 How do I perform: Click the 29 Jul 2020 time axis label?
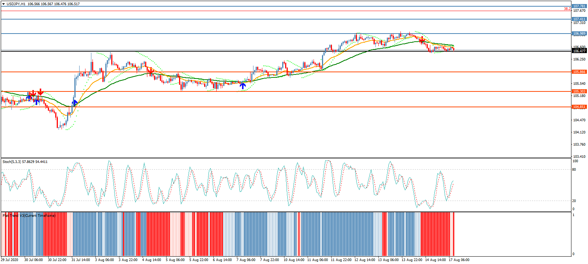(x=10, y=260)
